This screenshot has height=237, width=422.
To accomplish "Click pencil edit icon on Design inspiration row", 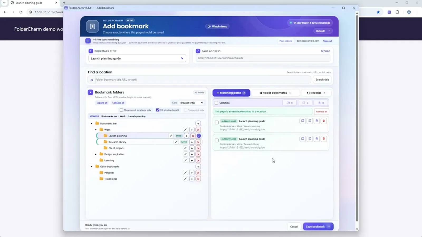I will click(x=185, y=154).
